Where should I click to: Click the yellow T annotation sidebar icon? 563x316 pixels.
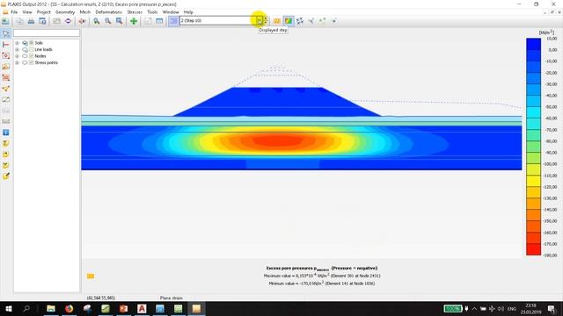click(6, 143)
